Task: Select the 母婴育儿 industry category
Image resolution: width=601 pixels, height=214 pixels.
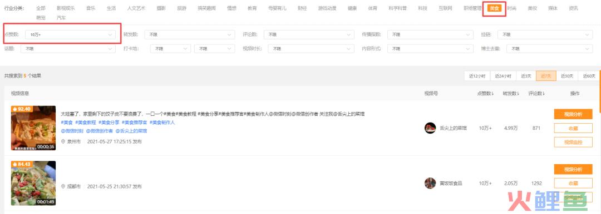Action: pos(277,8)
